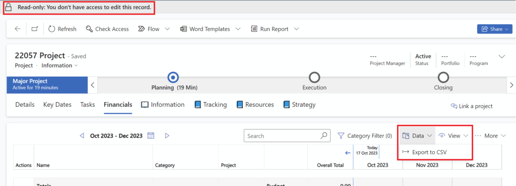The height and width of the screenshot is (186, 516).
Task: Click in the Search field
Action: 283,136
